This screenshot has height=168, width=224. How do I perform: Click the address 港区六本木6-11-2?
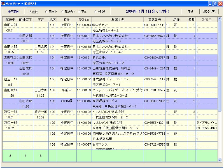coord(108,63)
